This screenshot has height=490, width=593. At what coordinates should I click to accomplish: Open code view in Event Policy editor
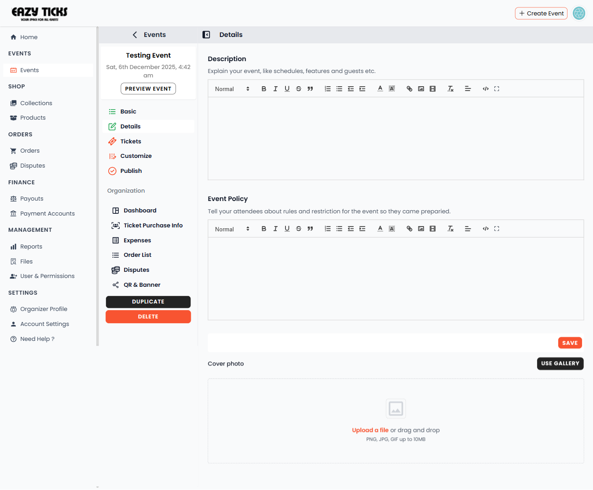click(486, 229)
